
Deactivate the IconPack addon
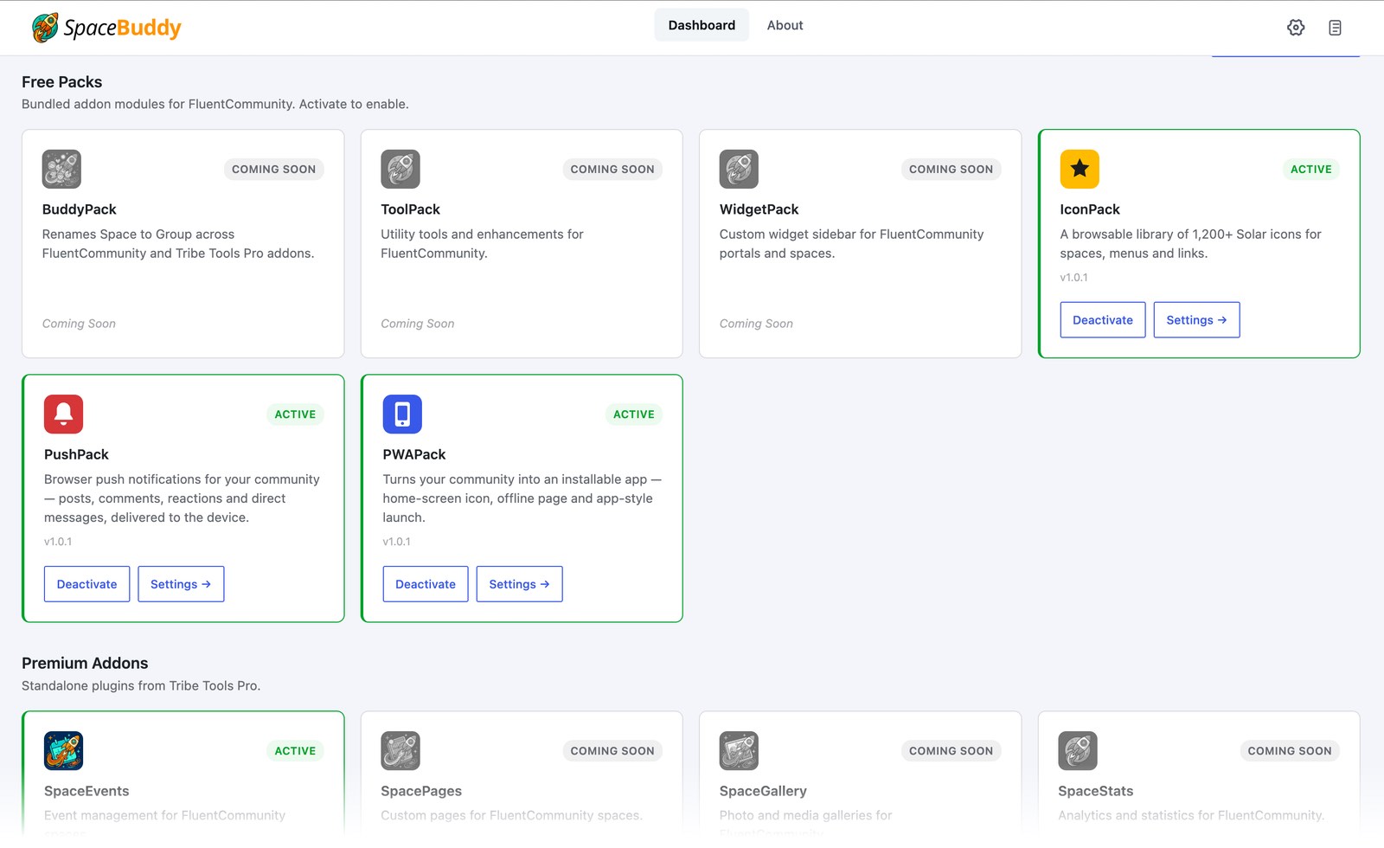click(x=1103, y=320)
